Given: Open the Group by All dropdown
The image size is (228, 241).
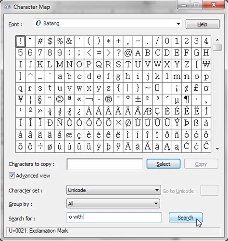Looking at the screenshot, I should click(x=113, y=203).
